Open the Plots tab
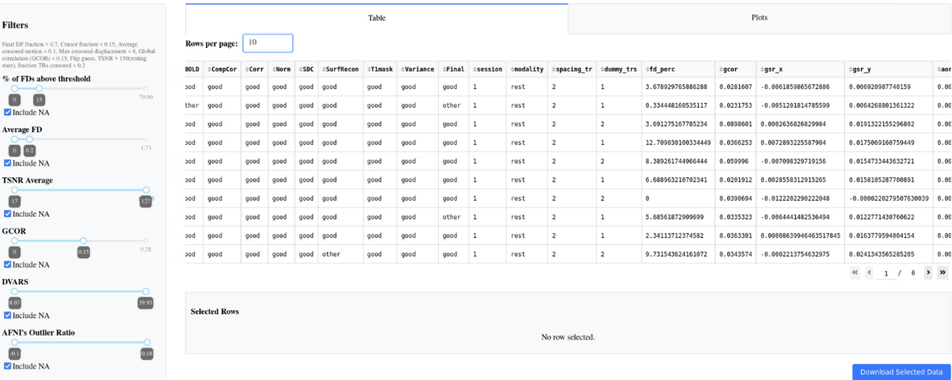 point(760,18)
